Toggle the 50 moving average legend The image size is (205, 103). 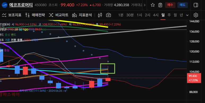(x=20, y=30)
